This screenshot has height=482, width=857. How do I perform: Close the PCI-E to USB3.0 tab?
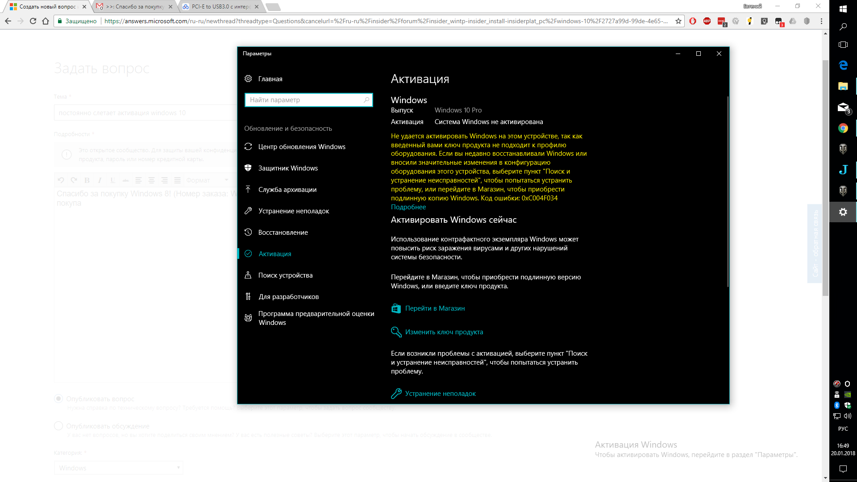[x=257, y=7]
